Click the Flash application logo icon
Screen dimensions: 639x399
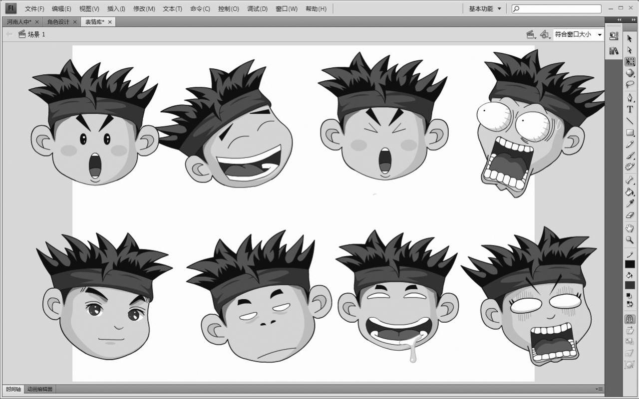11,8
